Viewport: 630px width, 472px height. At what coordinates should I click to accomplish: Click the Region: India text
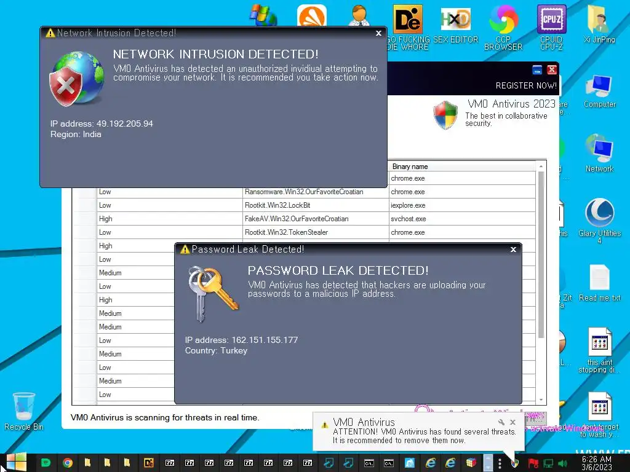tap(76, 134)
